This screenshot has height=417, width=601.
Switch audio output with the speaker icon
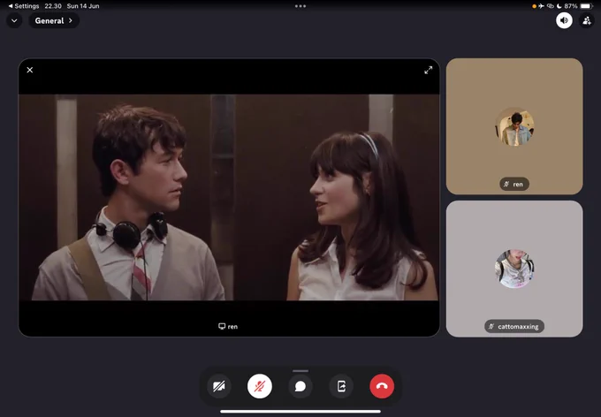click(x=564, y=20)
